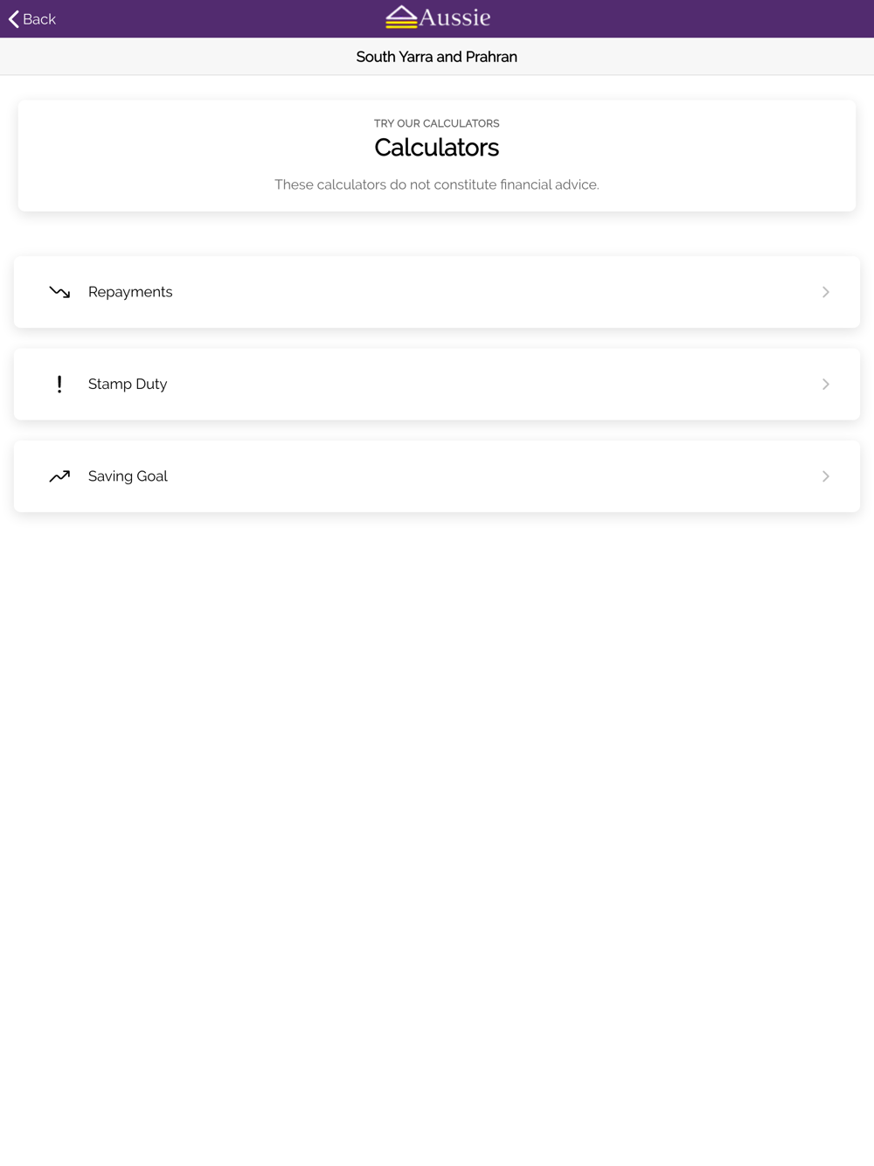Viewport: 874px width, 1166px height.
Task: Expand Stamp Duty using its right chevron
Action: 825,384
